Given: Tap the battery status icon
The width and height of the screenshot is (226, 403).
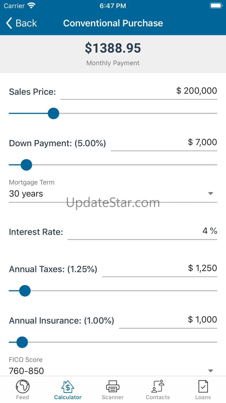Looking at the screenshot, I should pyautogui.click(x=216, y=6).
